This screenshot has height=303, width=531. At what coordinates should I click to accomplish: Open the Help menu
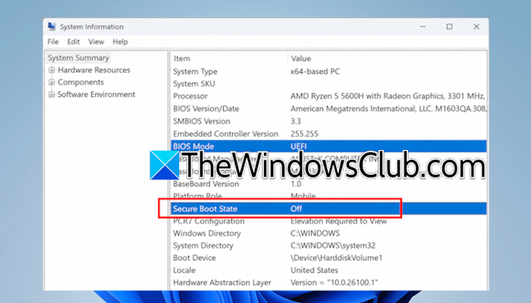point(120,42)
